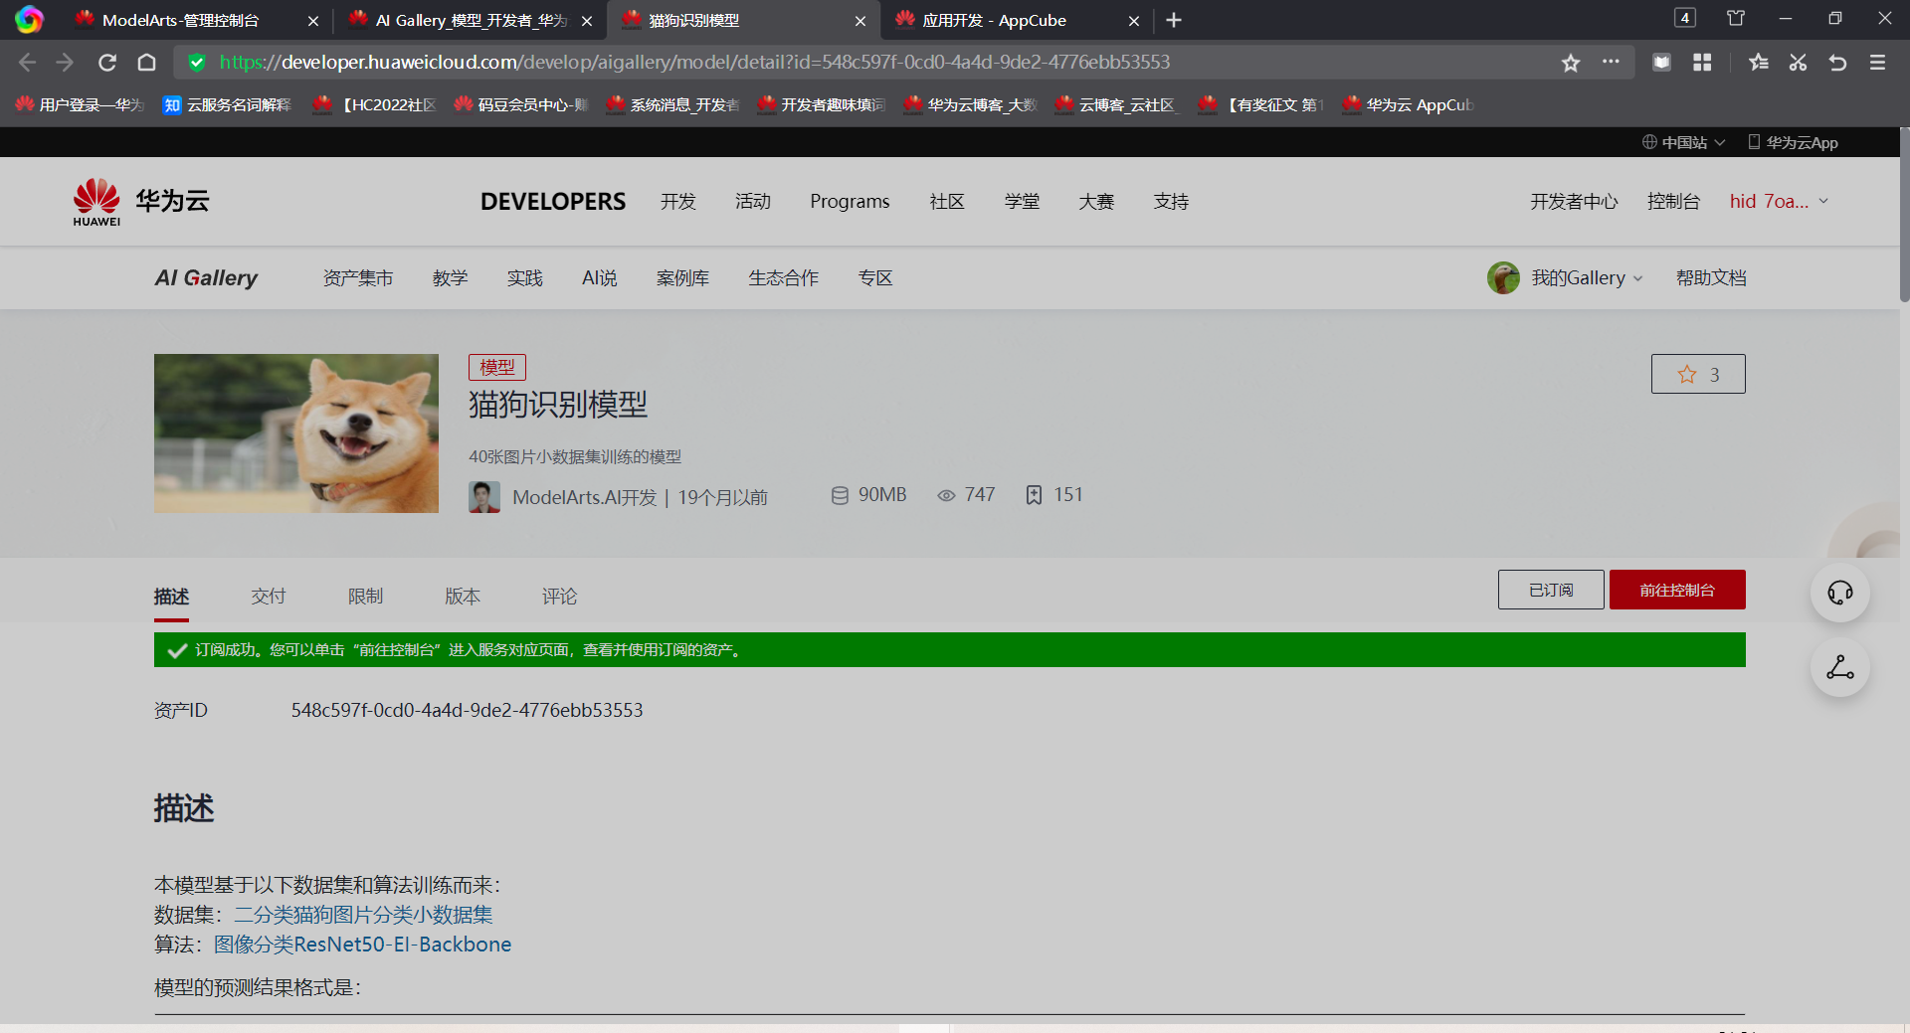Click the browser forward arrow
Image resolution: width=1910 pixels, height=1033 pixels.
pos(66,63)
